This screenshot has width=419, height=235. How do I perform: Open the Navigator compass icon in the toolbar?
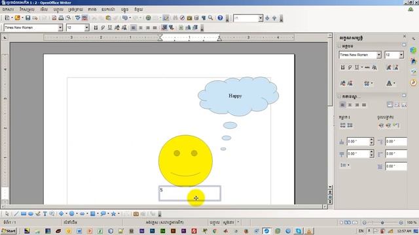182,18
